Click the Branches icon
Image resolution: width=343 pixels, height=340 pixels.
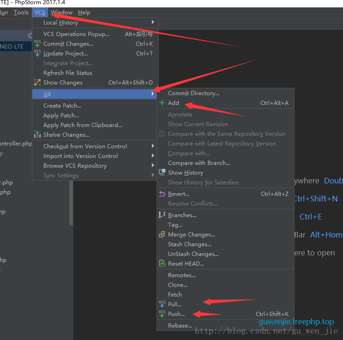pyautogui.click(x=162, y=215)
